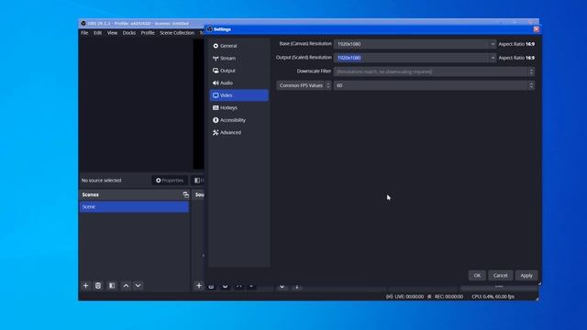Click the No source selected label

(x=102, y=181)
